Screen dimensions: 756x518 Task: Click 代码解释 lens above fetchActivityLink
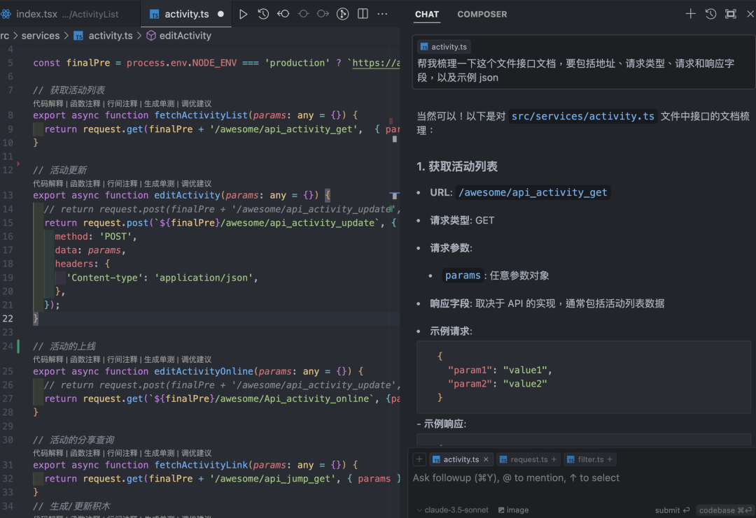(x=48, y=453)
